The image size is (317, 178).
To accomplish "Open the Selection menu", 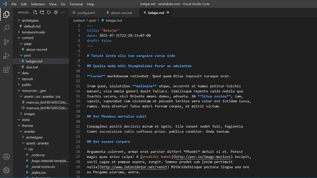I will pos(38,4).
